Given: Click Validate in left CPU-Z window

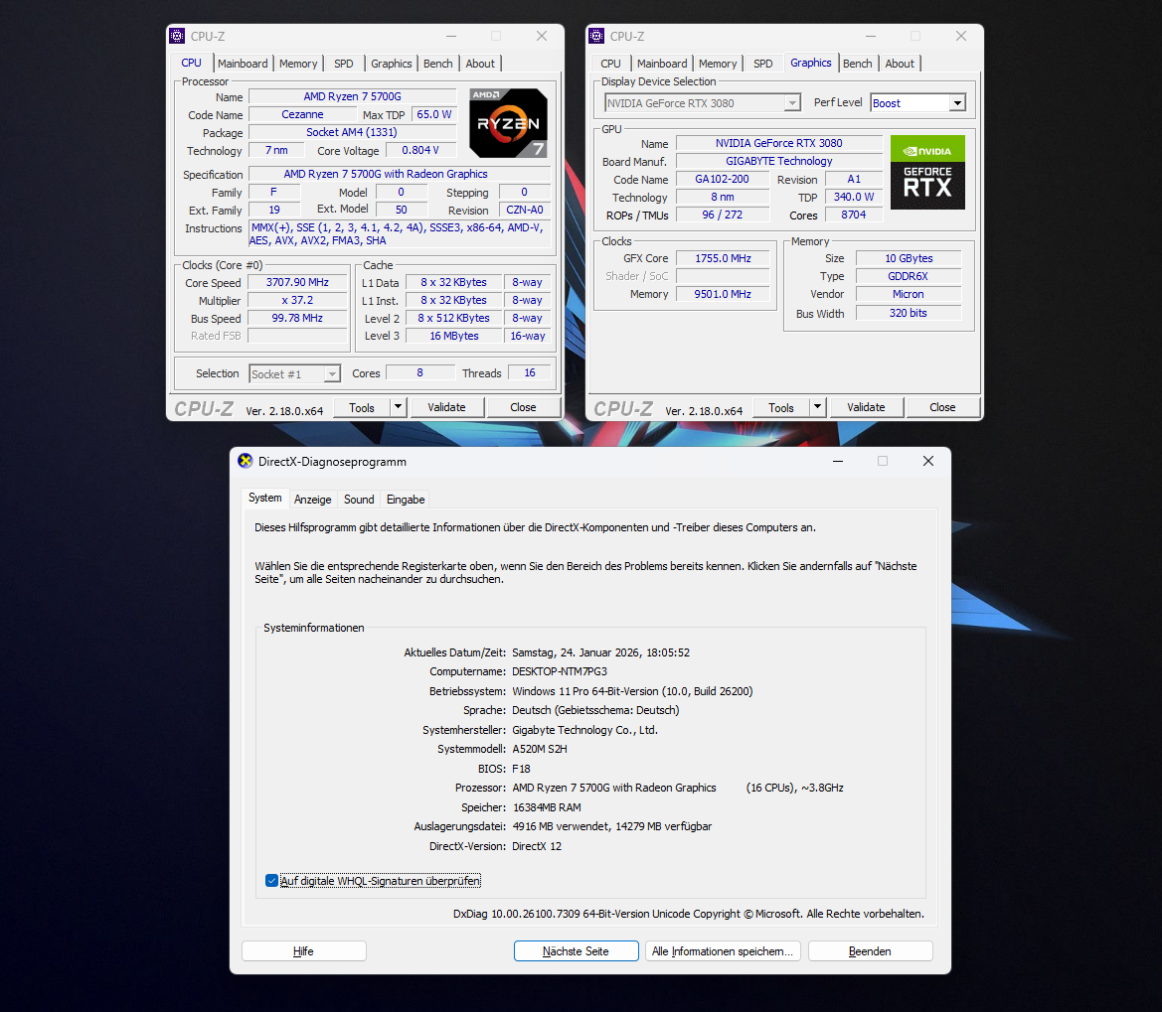Looking at the screenshot, I should (447, 407).
